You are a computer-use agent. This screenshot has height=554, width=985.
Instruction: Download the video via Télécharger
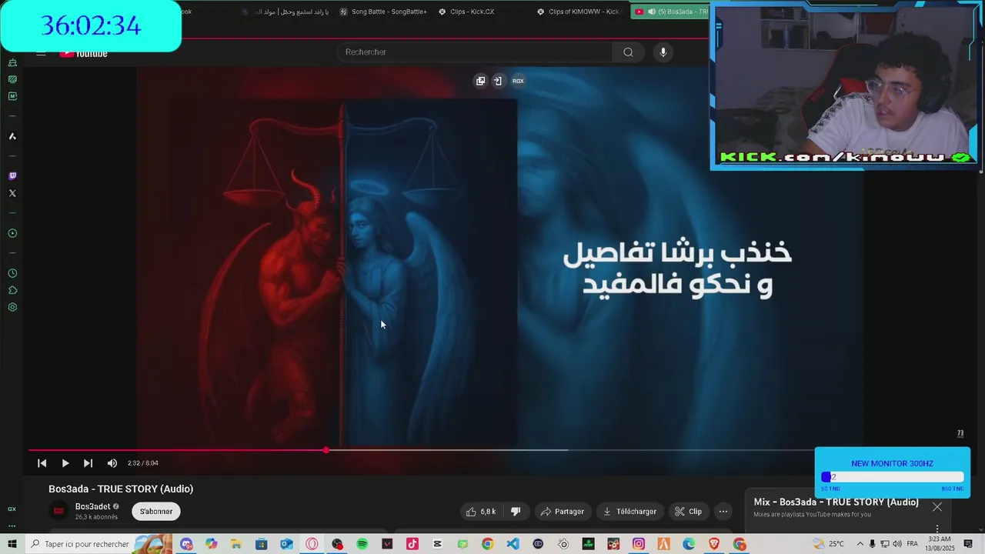630,512
